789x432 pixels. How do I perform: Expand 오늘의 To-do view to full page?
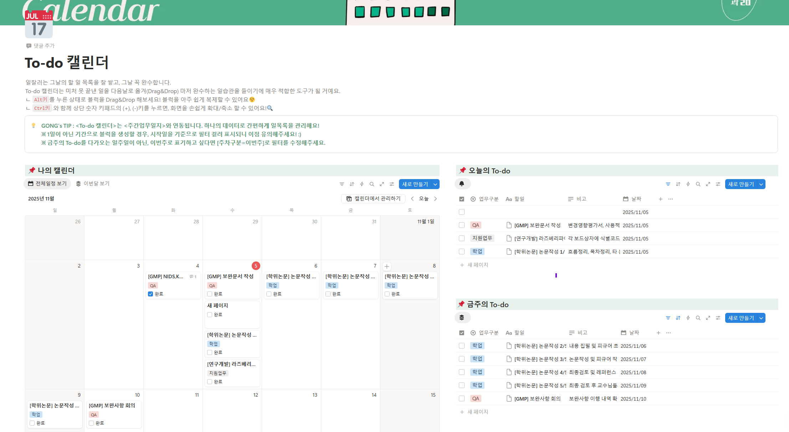click(708, 184)
